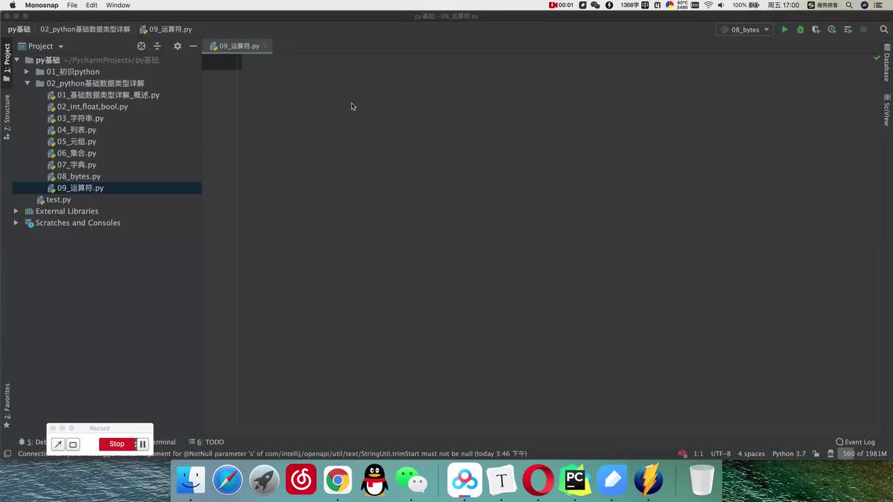The height and width of the screenshot is (502, 893).
Task: Click the locate-file crosshair icon in Project panel
Action: pyautogui.click(x=142, y=46)
